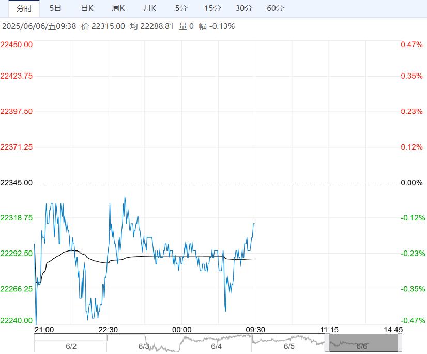This screenshot has width=427, height=354.
Task: Click the 22:30 time axis label
Action: point(108,330)
